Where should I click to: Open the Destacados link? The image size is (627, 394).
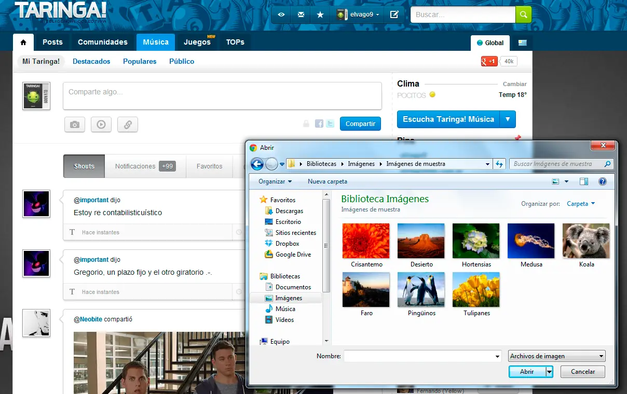tap(91, 61)
